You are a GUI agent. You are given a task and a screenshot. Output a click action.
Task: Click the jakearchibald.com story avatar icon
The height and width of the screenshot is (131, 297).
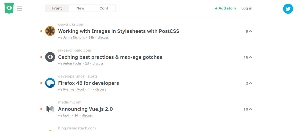click(x=50, y=57)
